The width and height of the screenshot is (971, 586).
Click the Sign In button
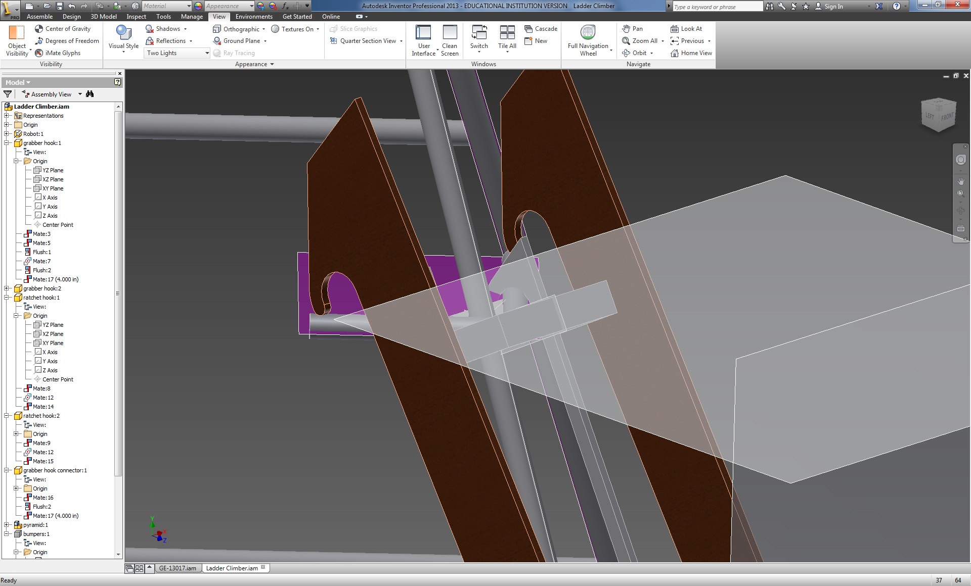828,7
